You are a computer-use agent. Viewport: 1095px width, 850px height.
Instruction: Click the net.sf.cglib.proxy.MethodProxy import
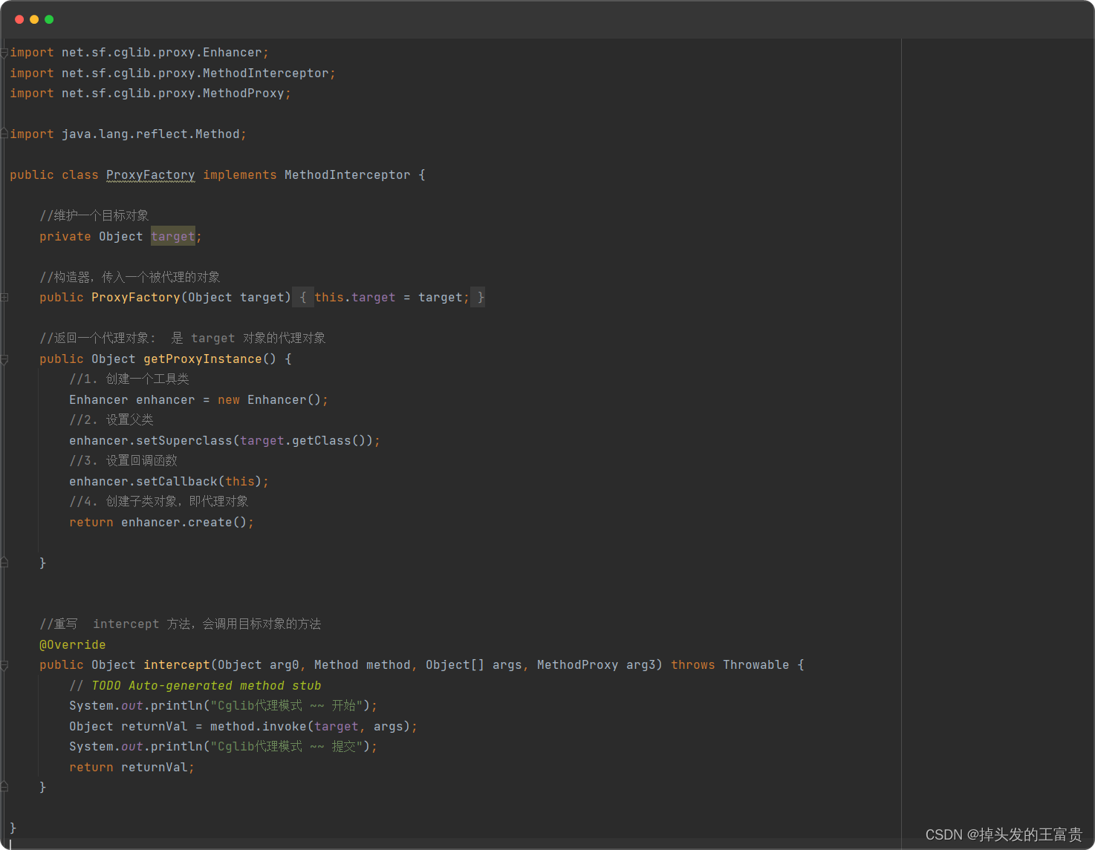coord(173,93)
